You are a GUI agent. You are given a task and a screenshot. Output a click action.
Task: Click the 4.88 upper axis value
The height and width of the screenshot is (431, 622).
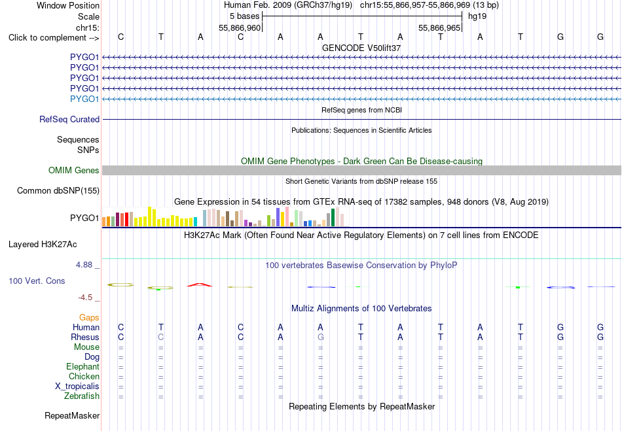tap(84, 265)
